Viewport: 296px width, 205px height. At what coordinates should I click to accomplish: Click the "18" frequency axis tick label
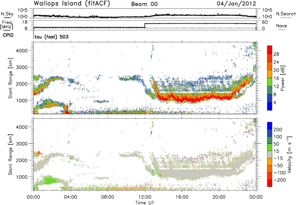(x=24, y=22)
